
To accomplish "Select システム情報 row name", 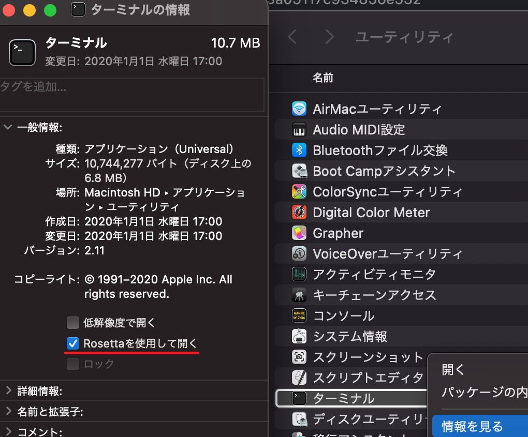I will pos(350,337).
